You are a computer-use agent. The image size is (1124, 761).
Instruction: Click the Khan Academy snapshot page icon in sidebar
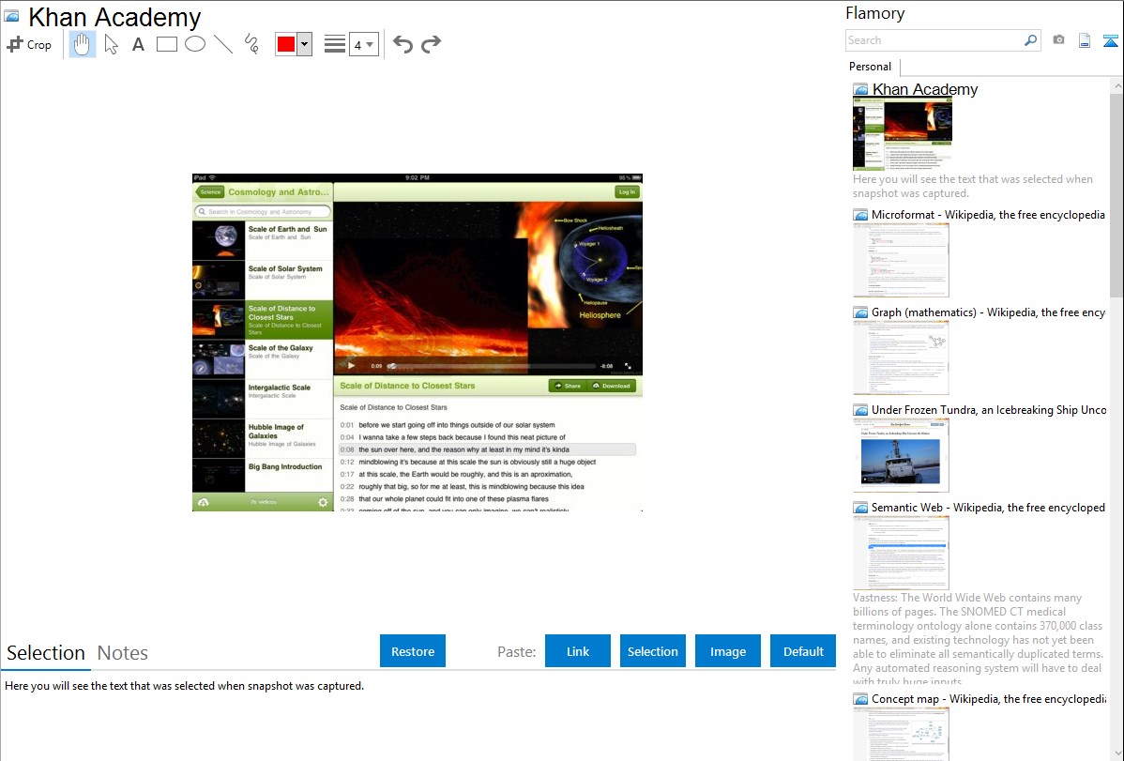click(860, 90)
